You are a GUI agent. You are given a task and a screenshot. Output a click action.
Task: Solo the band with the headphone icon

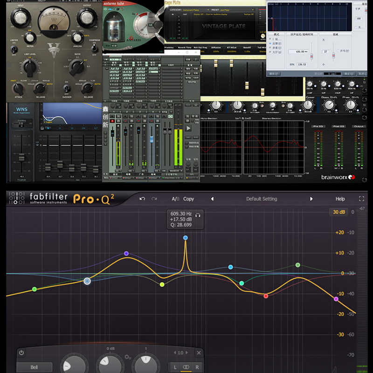pos(198,215)
